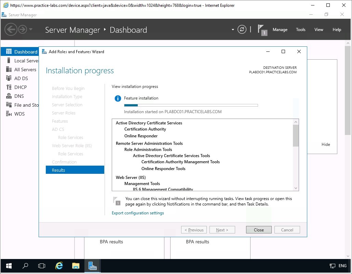This screenshot has height=274, width=352.
Task: Select the Results wizard step
Action: [75, 170]
